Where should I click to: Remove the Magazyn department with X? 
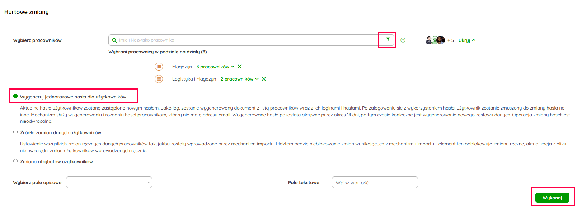click(x=240, y=67)
